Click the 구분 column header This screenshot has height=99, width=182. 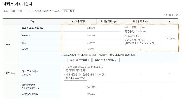[32, 21]
